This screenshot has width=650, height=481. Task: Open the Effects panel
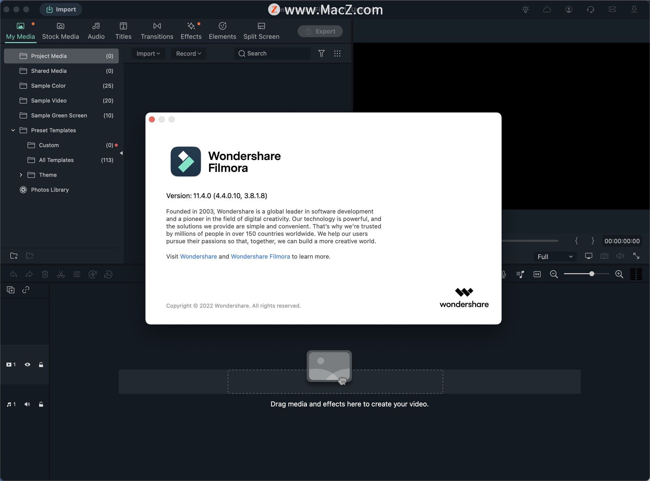191,30
